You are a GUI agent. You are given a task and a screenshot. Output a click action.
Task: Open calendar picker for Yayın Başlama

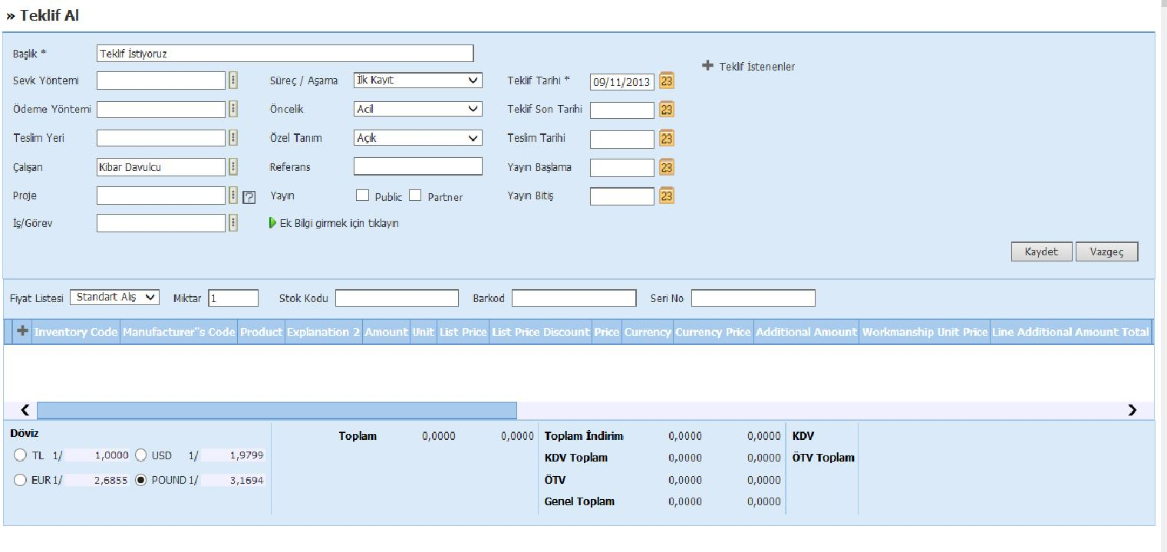click(667, 167)
